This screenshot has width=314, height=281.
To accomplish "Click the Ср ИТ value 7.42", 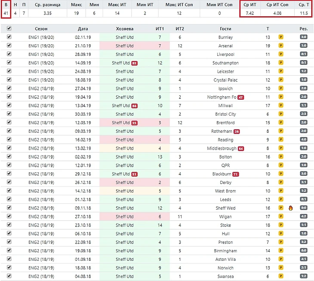I will (249, 13).
